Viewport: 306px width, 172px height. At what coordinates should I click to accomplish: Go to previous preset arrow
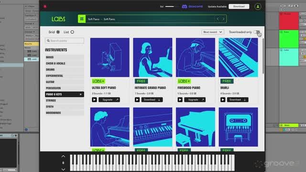pyautogui.click(x=218, y=19)
